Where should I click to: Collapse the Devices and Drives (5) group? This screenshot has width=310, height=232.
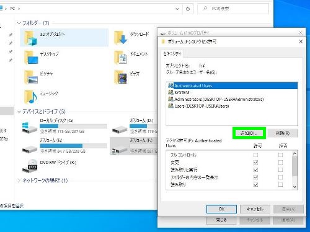pyautogui.click(x=19, y=111)
